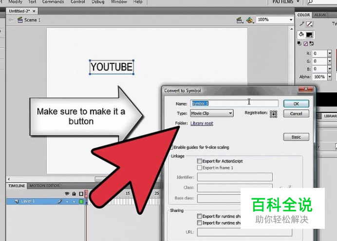This screenshot has width=337, height=241.
Task: Open the Commands menu
Action: tap(53, 2)
